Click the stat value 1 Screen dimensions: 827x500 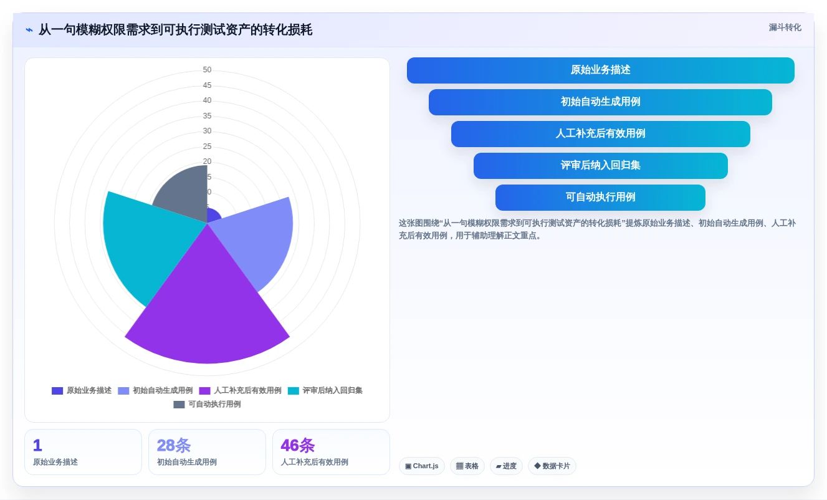click(37, 446)
